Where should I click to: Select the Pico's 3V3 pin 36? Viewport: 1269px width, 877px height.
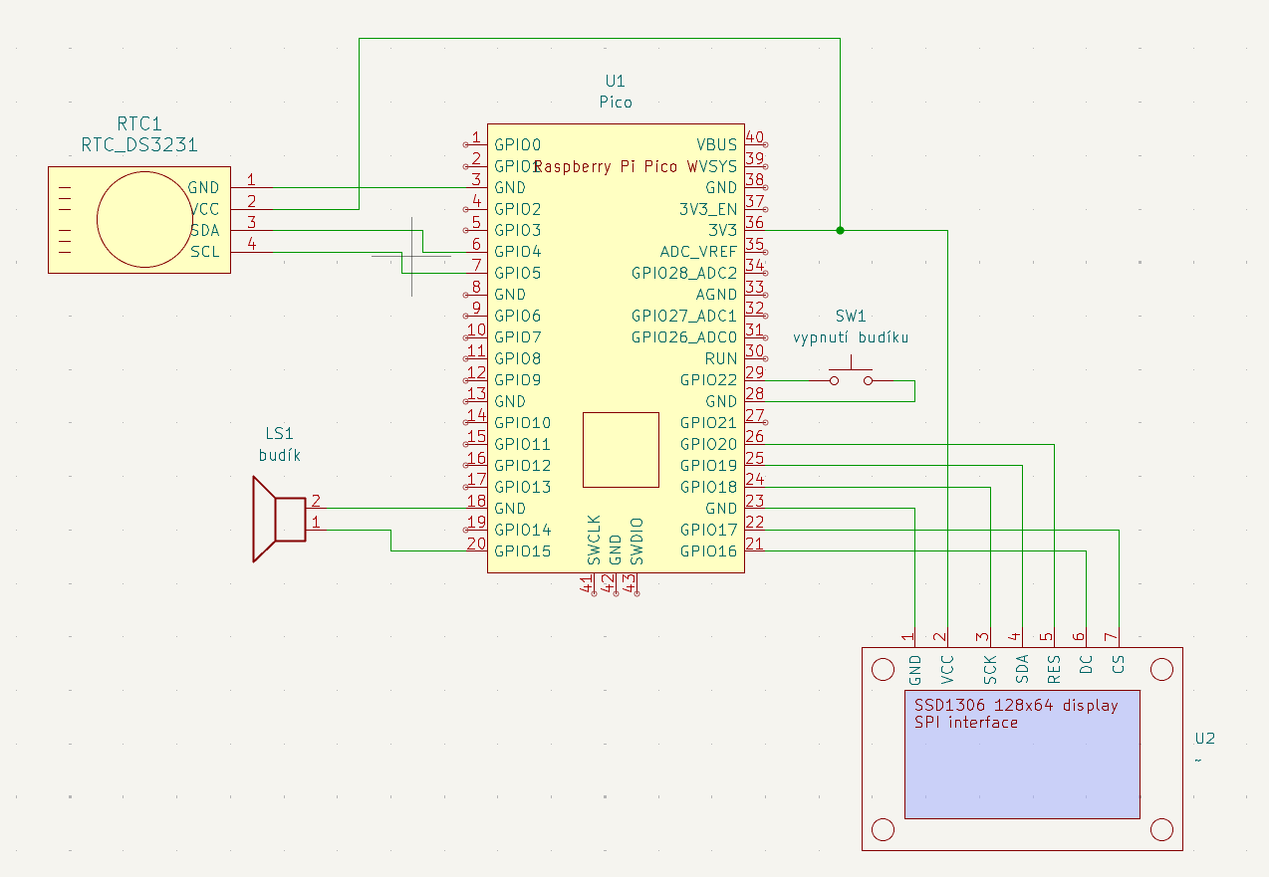click(755, 230)
